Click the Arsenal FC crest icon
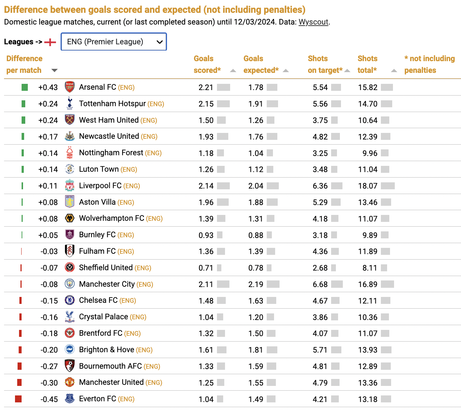The image size is (461, 413). click(x=70, y=87)
